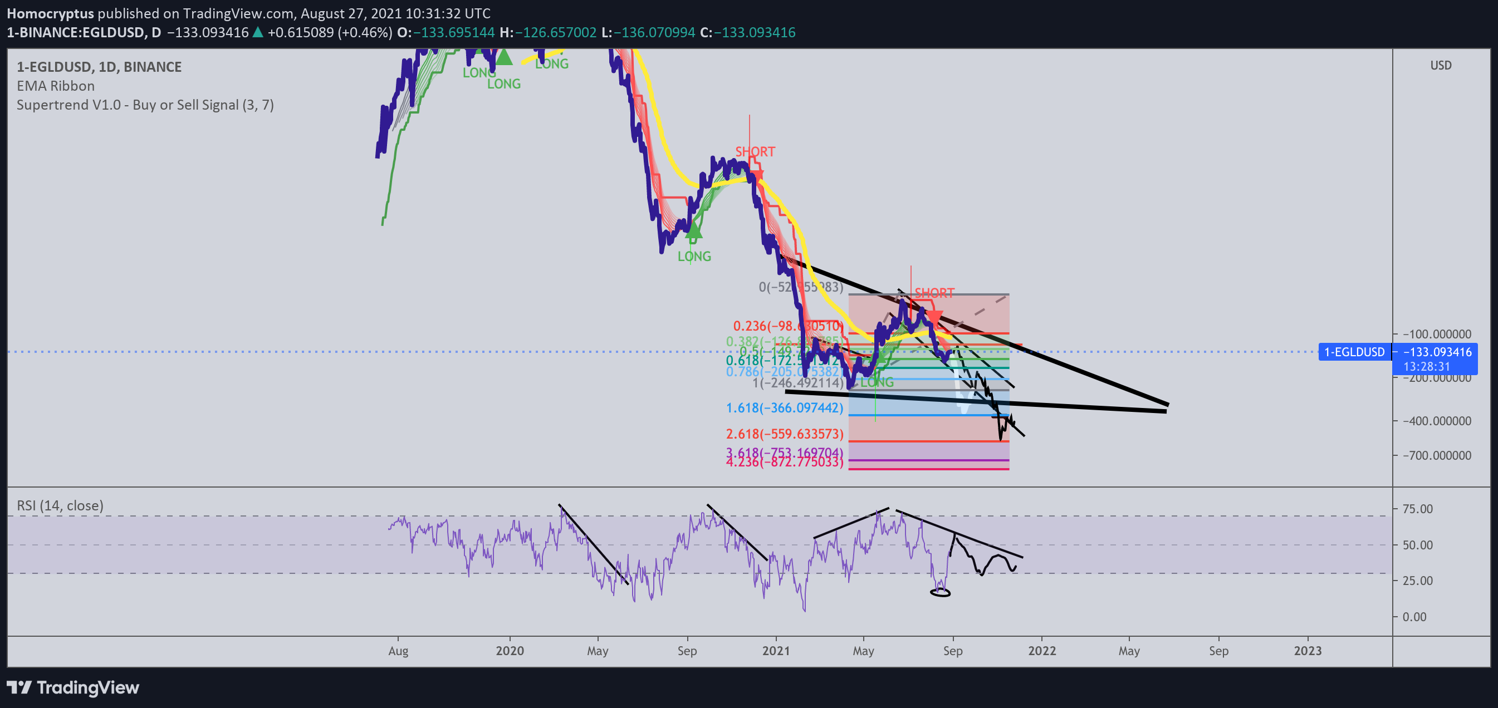Screen dimensions: 1498x708
Task: Click the blue 1-EGLDUSD price tag
Action: click(x=1354, y=352)
